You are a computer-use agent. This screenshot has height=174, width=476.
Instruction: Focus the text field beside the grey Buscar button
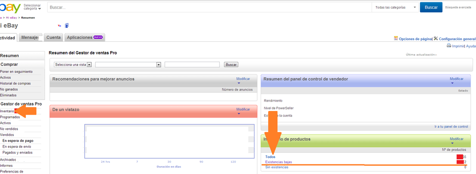pyautogui.click(x=192, y=64)
